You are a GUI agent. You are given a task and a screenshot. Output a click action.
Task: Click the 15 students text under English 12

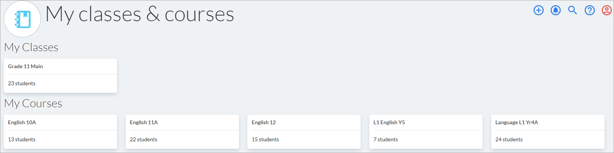click(x=265, y=139)
